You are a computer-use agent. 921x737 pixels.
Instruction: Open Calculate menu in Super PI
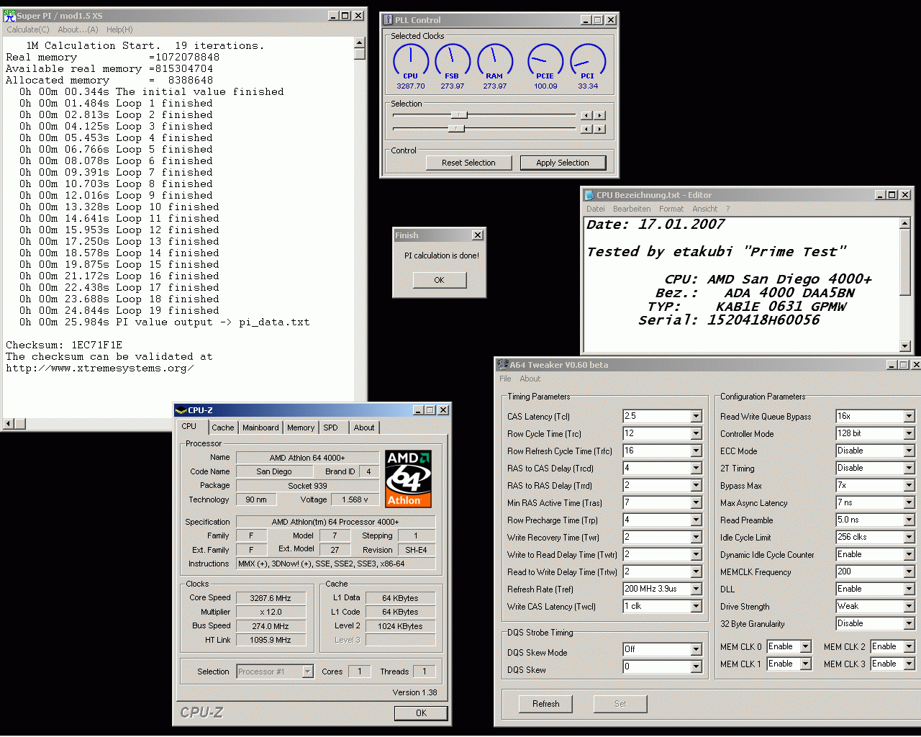point(28,30)
